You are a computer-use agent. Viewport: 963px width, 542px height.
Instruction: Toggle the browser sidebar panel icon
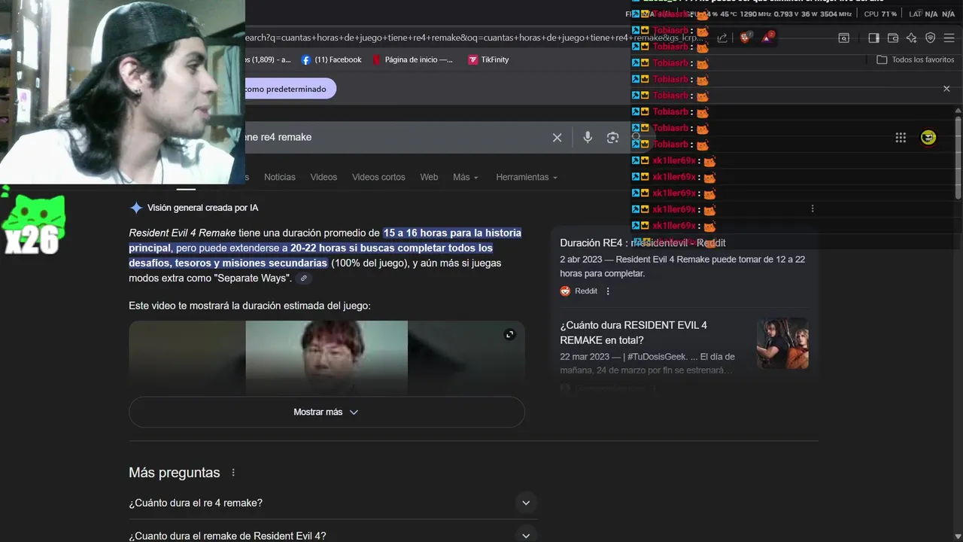873,38
